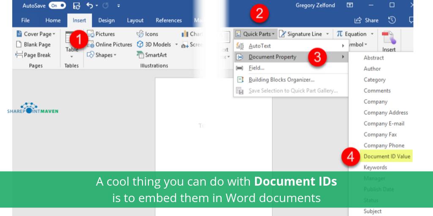Image resolution: width=433 pixels, height=216 pixels.
Task: Select Abstract property
Action: click(374, 57)
